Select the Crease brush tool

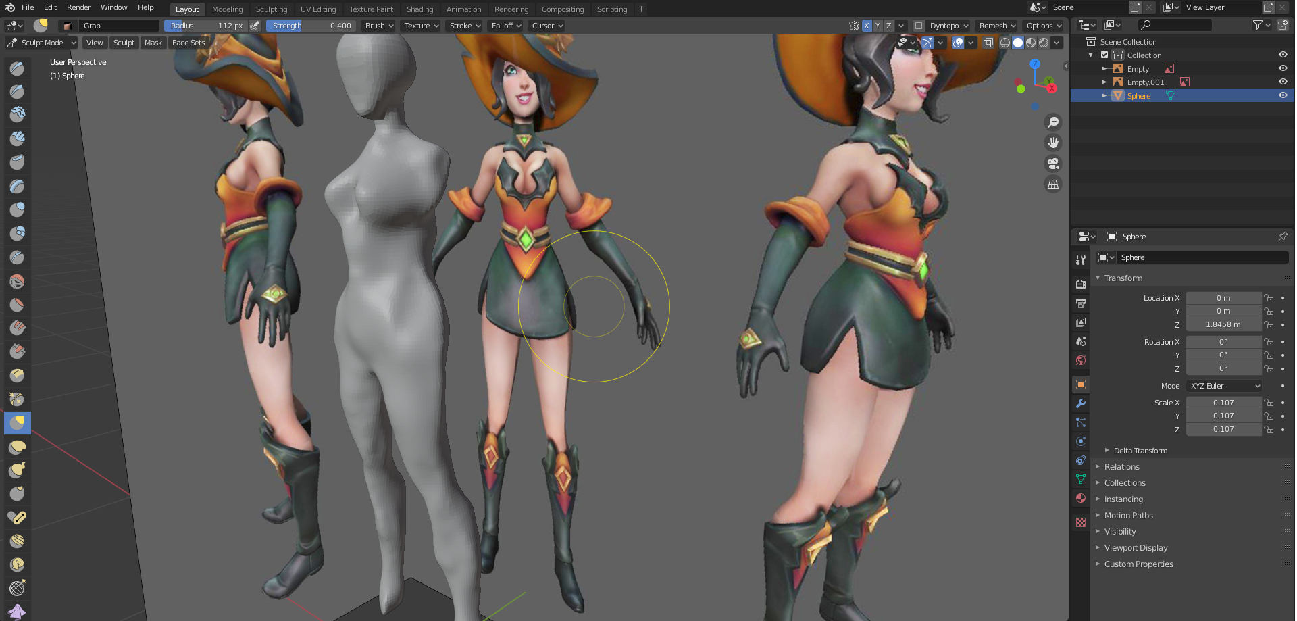pyautogui.click(x=17, y=257)
